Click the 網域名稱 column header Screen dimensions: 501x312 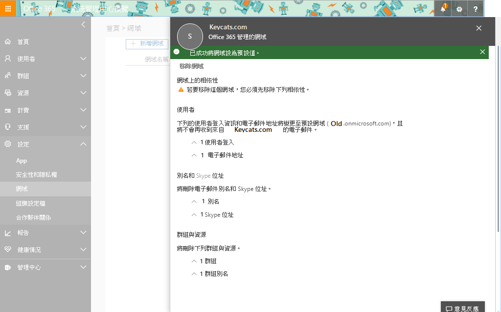[x=157, y=60]
